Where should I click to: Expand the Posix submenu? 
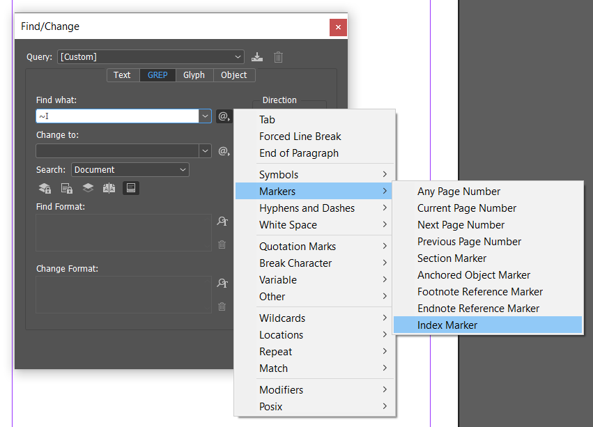click(315, 406)
